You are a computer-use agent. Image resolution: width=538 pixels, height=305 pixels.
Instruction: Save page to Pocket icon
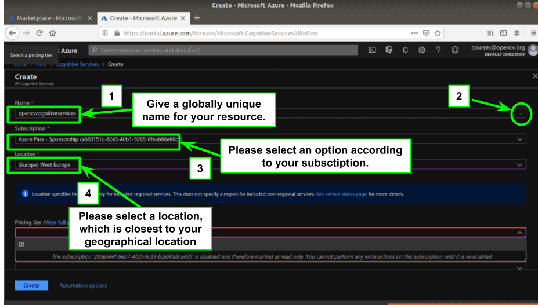point(426,33)
